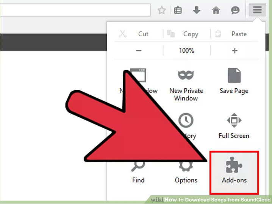The height and width of the screenshot is (204, 272).
Task: Zoom in with plus button
Action: tap(234, 51)
